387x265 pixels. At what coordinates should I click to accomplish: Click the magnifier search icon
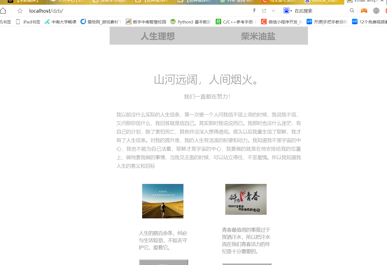click(352, 11)
